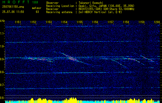Click the 1200 time axis label

click(x=157, y=22)
